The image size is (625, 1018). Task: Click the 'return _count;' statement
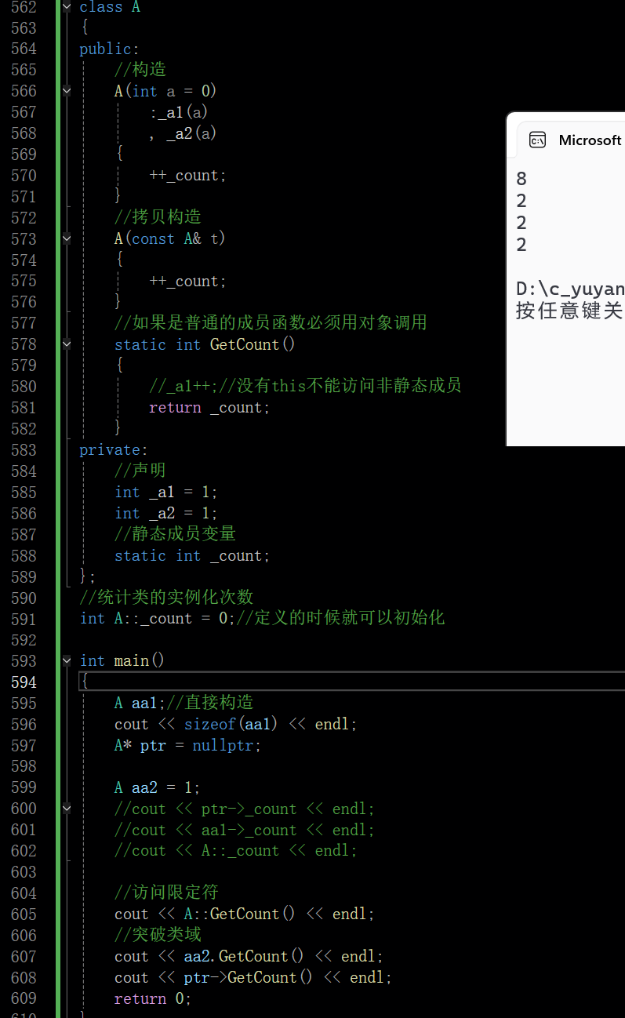pyautogui.click(x=209, y=407)
